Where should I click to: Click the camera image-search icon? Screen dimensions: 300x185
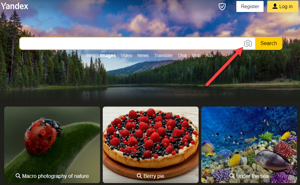[x=248, y=43]
